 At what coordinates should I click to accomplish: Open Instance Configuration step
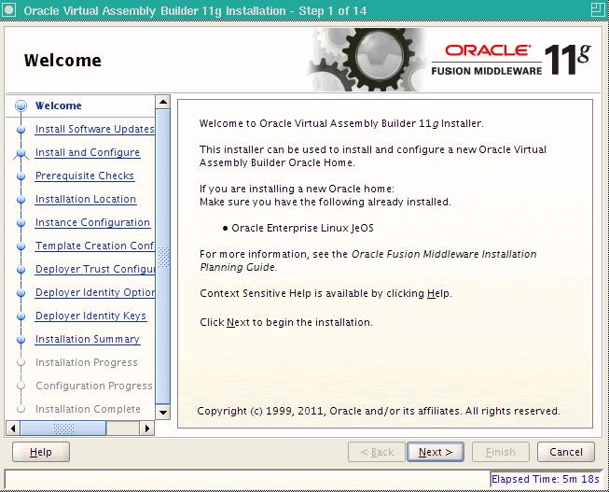point(92,222)
